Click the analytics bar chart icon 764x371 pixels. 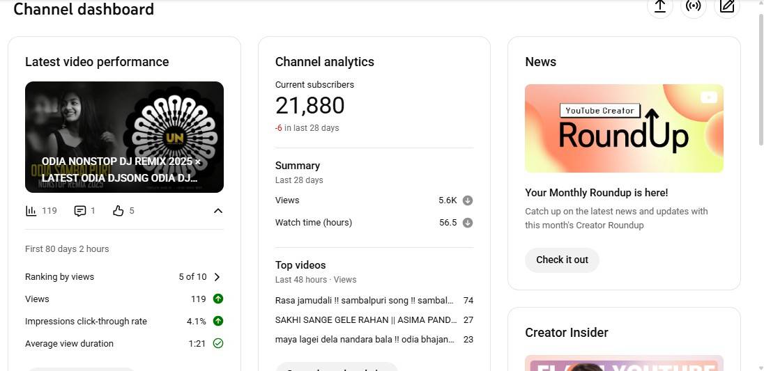(x=31, y=211)
